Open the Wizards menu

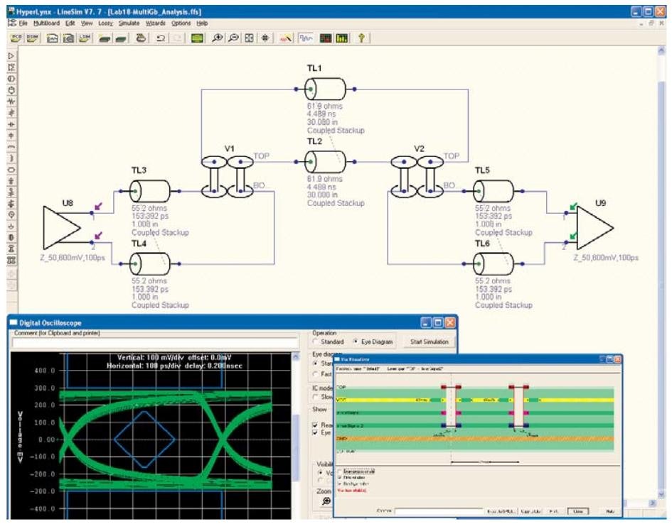coord(156,23)
